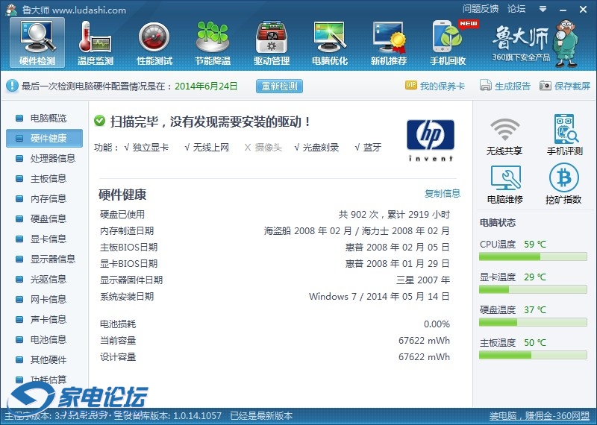Open the 论坛 forum link

pyautogui.click(x=516, y=9)
